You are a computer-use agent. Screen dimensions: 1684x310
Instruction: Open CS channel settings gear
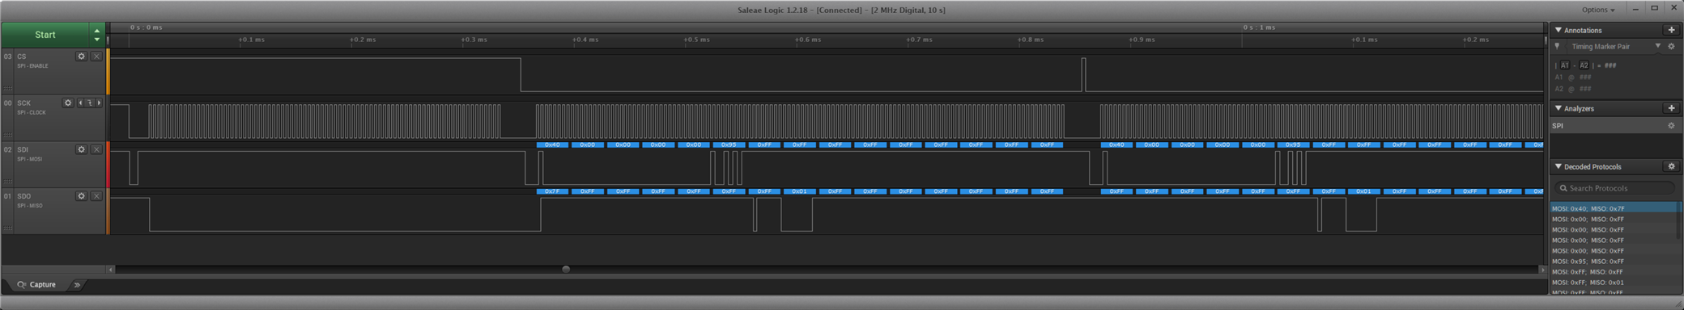[81, 57]
